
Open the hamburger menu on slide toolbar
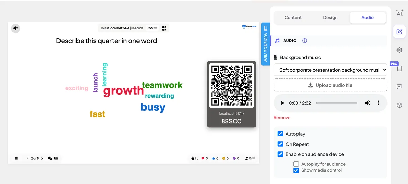[x=16, y=158]
